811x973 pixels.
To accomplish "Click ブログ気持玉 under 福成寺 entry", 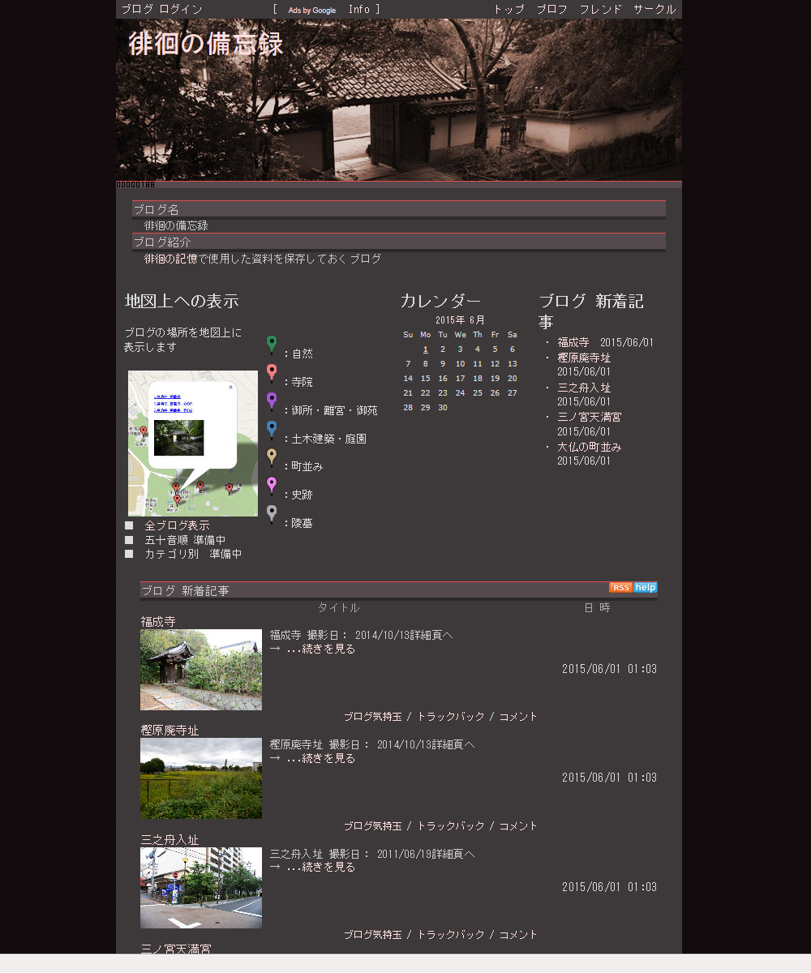I will point(372,717).
